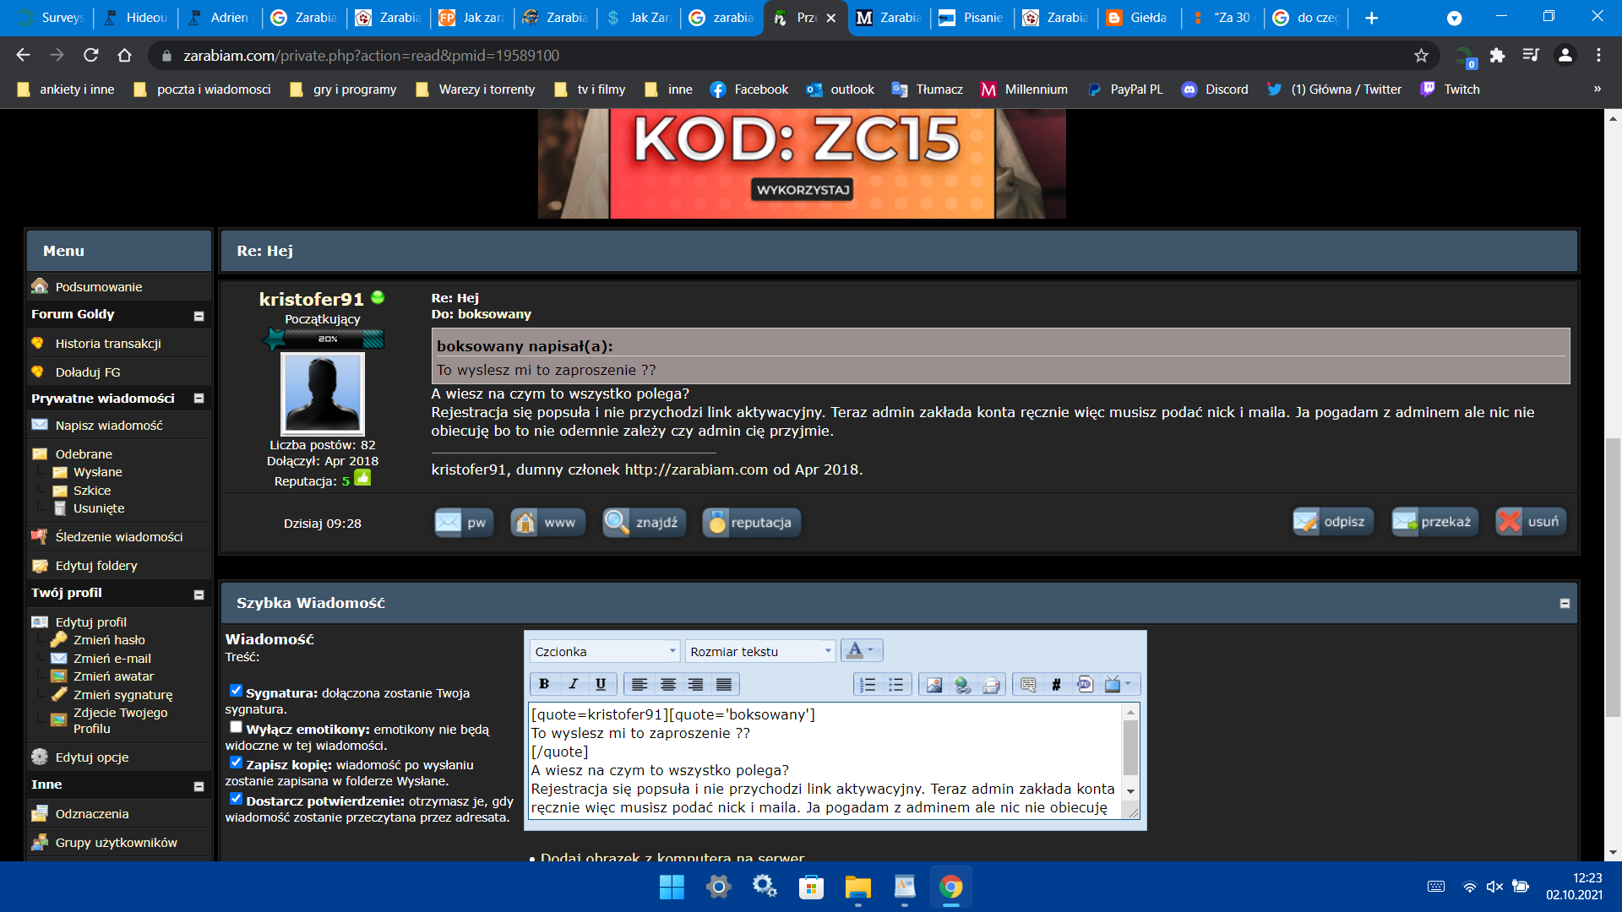Open Napisz wiadomość in sidebar menu
This screenshot has width=1622, height=912.
click(109, 426)
